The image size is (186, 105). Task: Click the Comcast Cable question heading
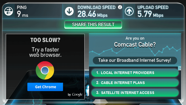click(x=135, y=45)
